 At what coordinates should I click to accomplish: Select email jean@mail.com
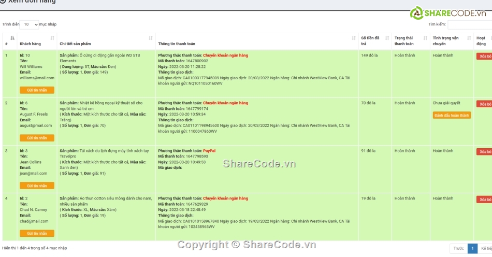[x=34, y=173]
